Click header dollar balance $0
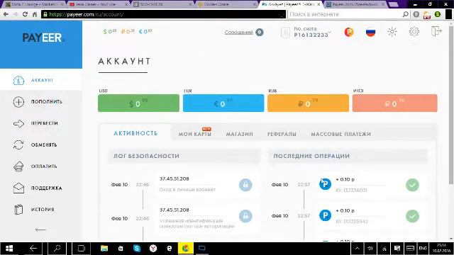This screenshot has width=454, height=255. click(109, 31)
